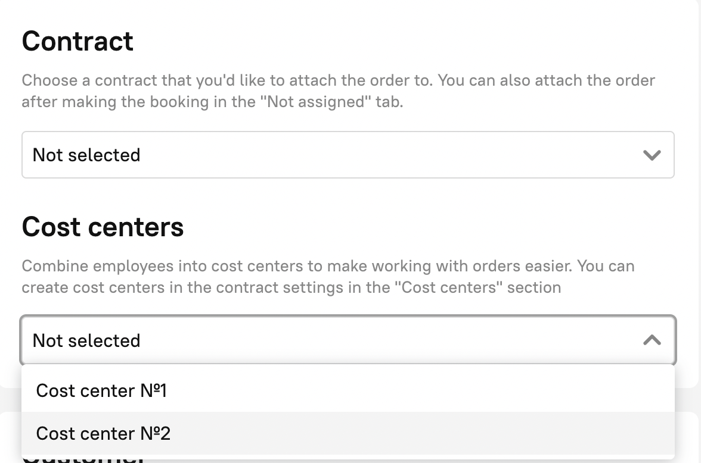
Task: Click the partially hidden Customer heading
Action: (x=83, y=459)
